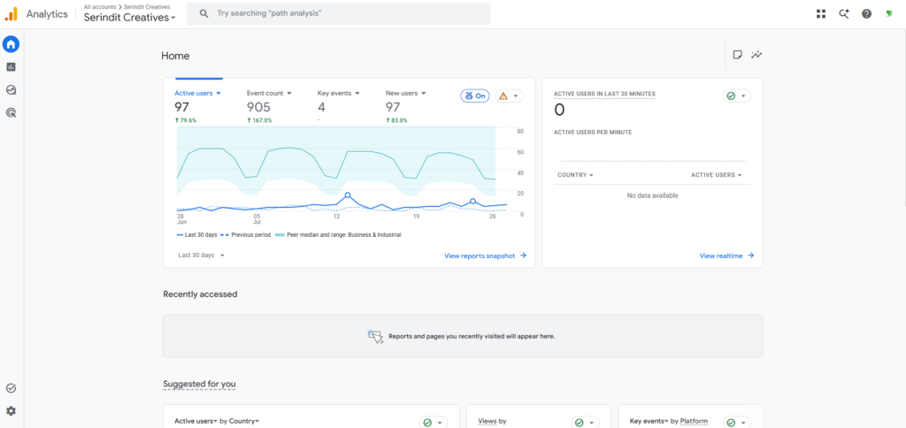The image size is (906, 428).
Task: Click chart data point marker near 12
Action: click(347, 195)
